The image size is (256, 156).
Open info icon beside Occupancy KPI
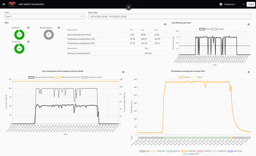(28, 42)
